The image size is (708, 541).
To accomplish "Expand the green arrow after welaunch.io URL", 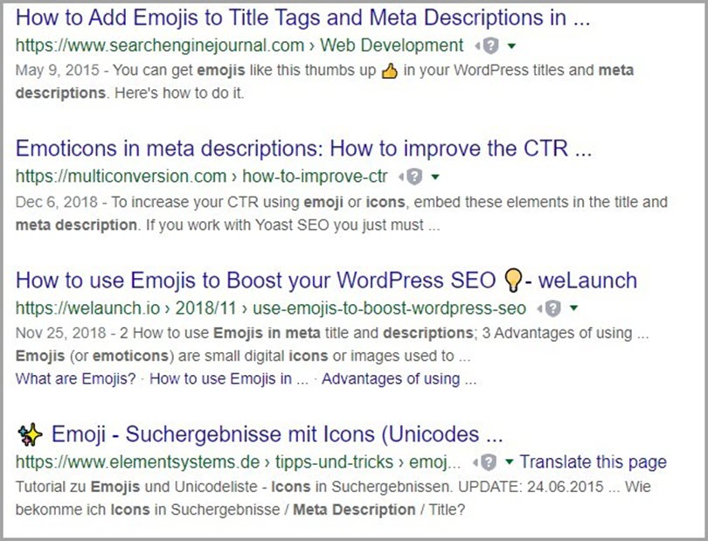I will (x=574, y=309).
